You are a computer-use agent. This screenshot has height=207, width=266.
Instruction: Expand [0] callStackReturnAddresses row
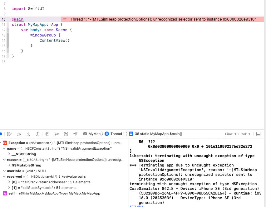[9, 182]
